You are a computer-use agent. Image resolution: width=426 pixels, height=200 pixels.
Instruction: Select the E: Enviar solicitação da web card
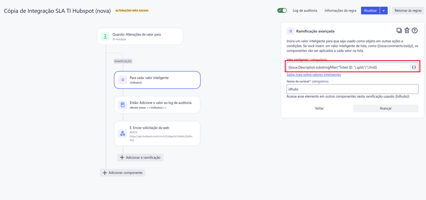click(157, 133)
